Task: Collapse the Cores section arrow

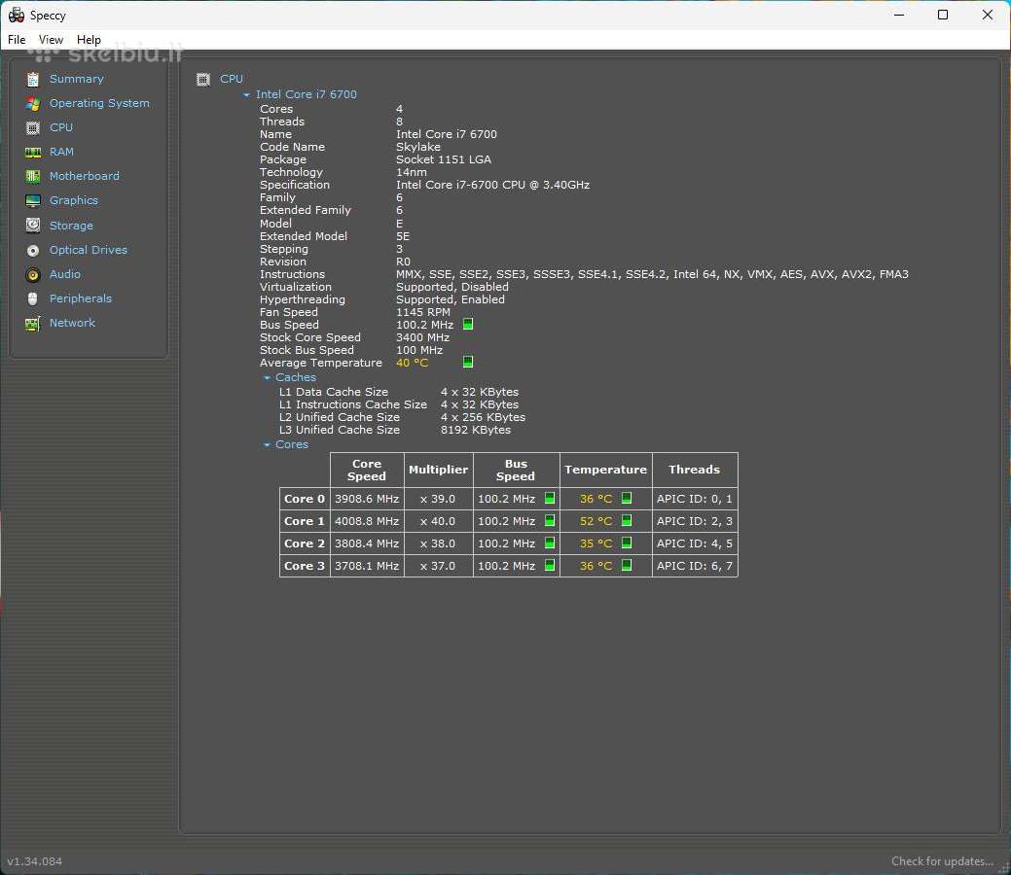Action: pos(267,444)
